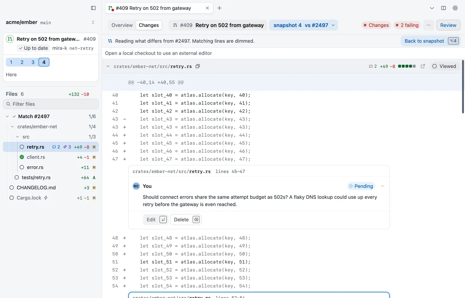Mark retry.rs as viewed in file tree
The image size is (465, 298).
pyautogui.click(x=22, y=147)
